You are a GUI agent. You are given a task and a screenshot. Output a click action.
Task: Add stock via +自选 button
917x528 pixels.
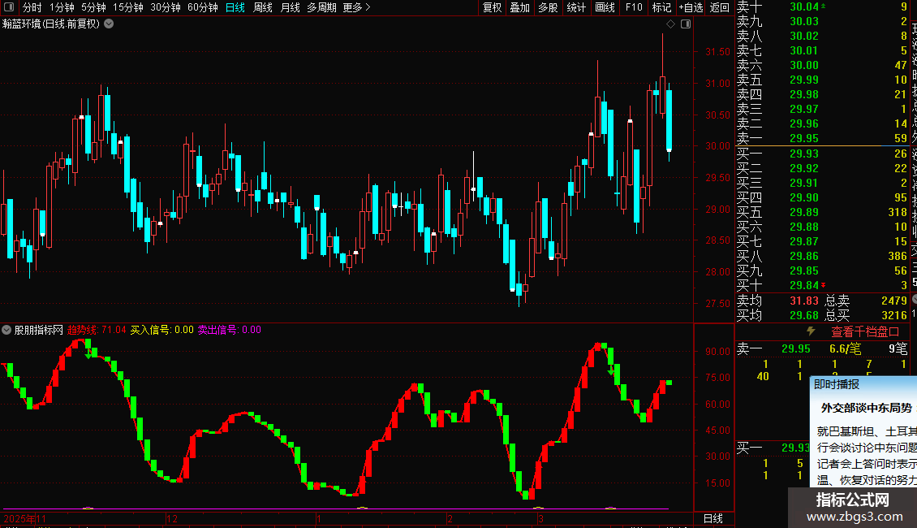pyautogui.click(x=691, y=7)
